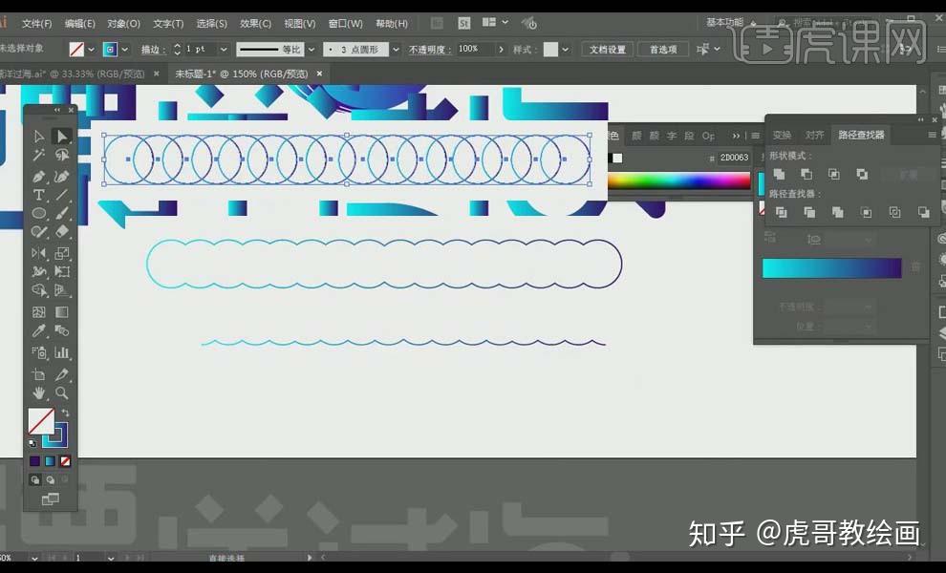The width and height of the screenshot is (946, 573).
Task: Select the Ellipse tool
Action: coord(38,214)
